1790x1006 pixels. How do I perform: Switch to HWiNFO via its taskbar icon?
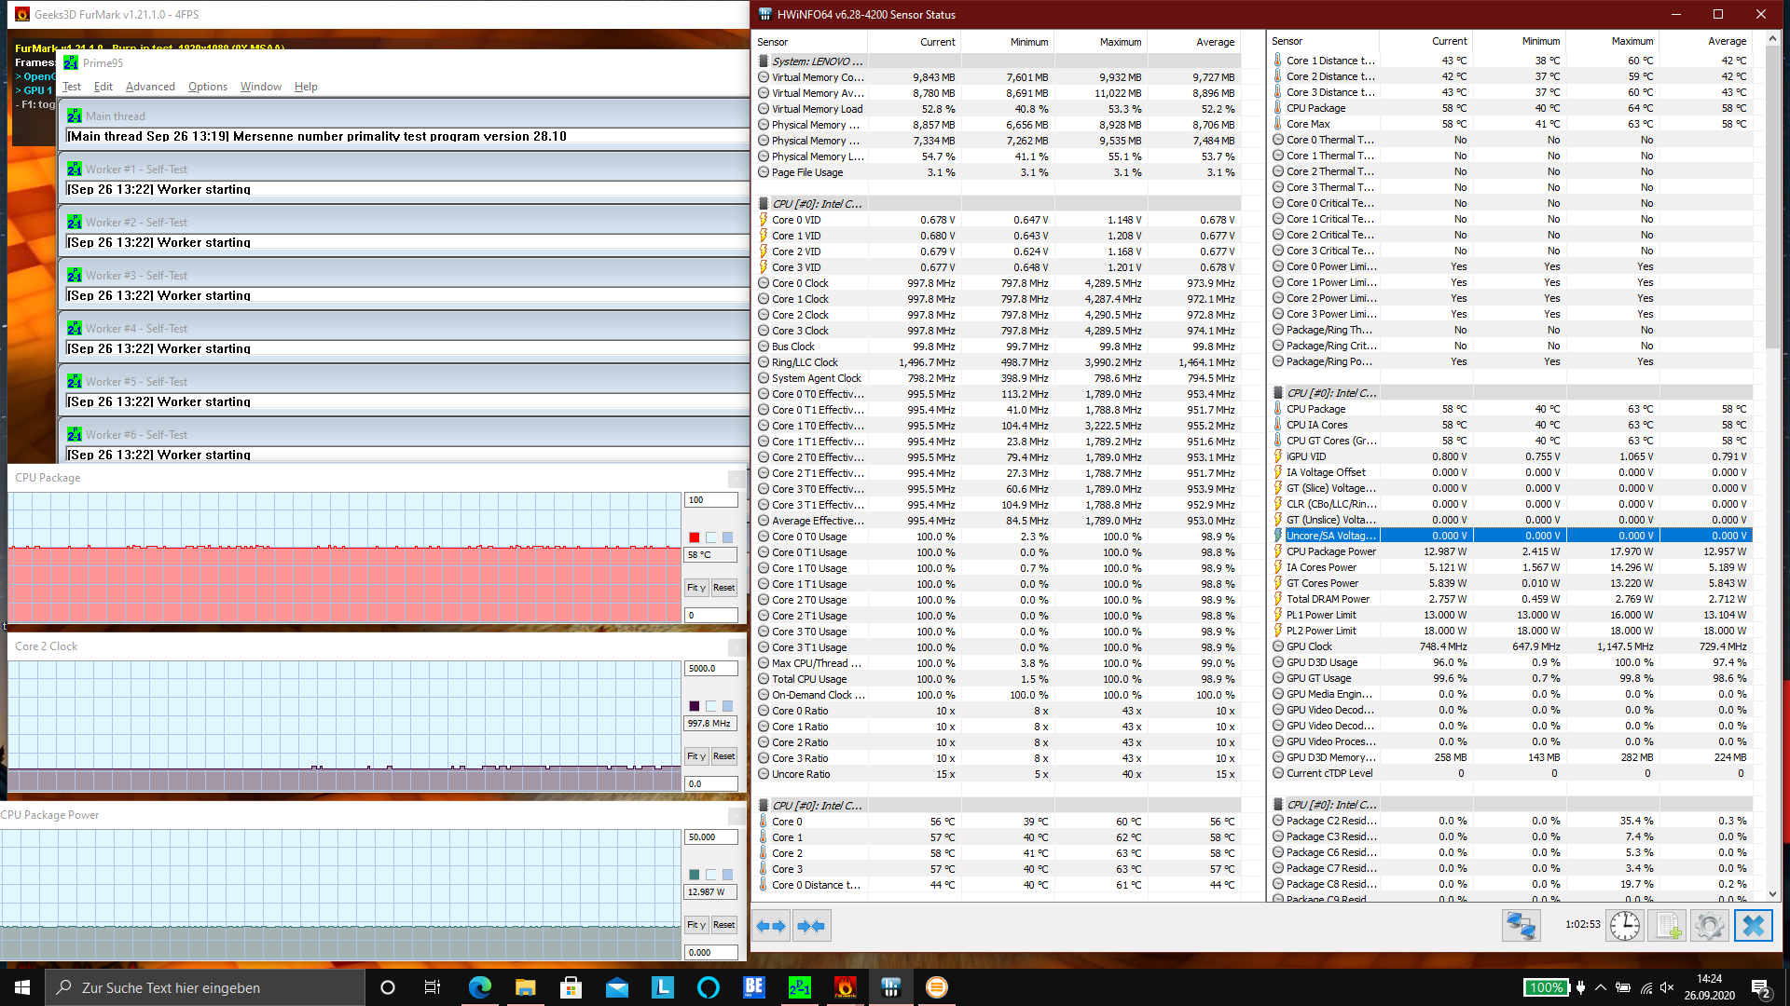pyautogui.click(x=891, y=987)
